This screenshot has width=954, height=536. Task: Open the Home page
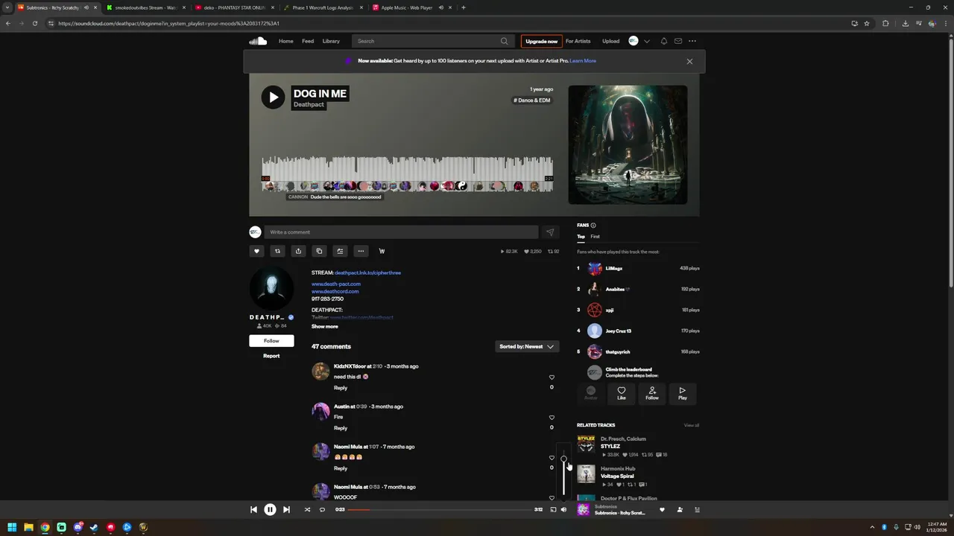[x=286, y=41]
